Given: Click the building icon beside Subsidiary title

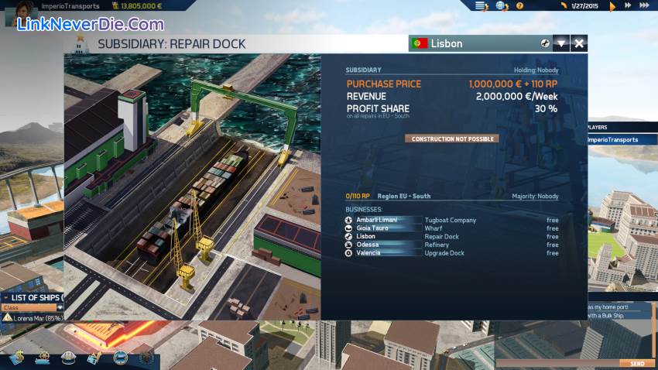Looking at the screenshot, I should [x=81, y=44].
